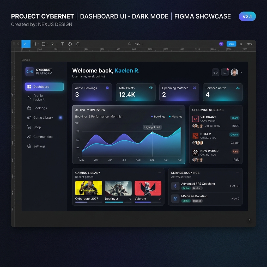This screenshot has height=267, width=267.
Task: Open Shop in sidebar
Action: (x=44, y=127)
